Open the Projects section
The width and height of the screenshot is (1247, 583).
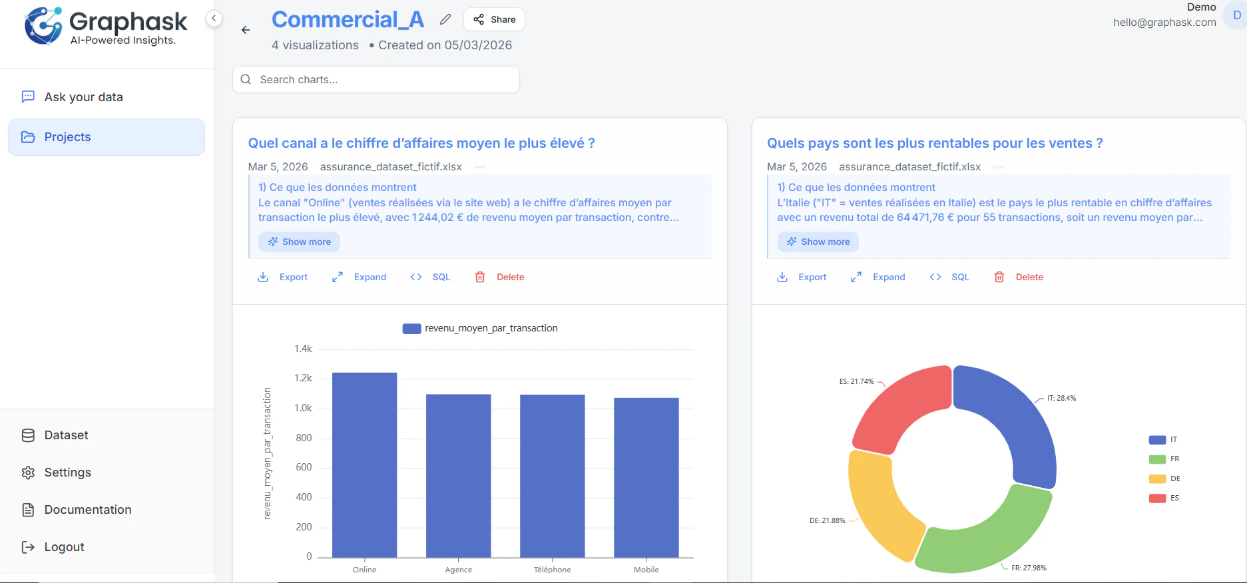point(107,137)
